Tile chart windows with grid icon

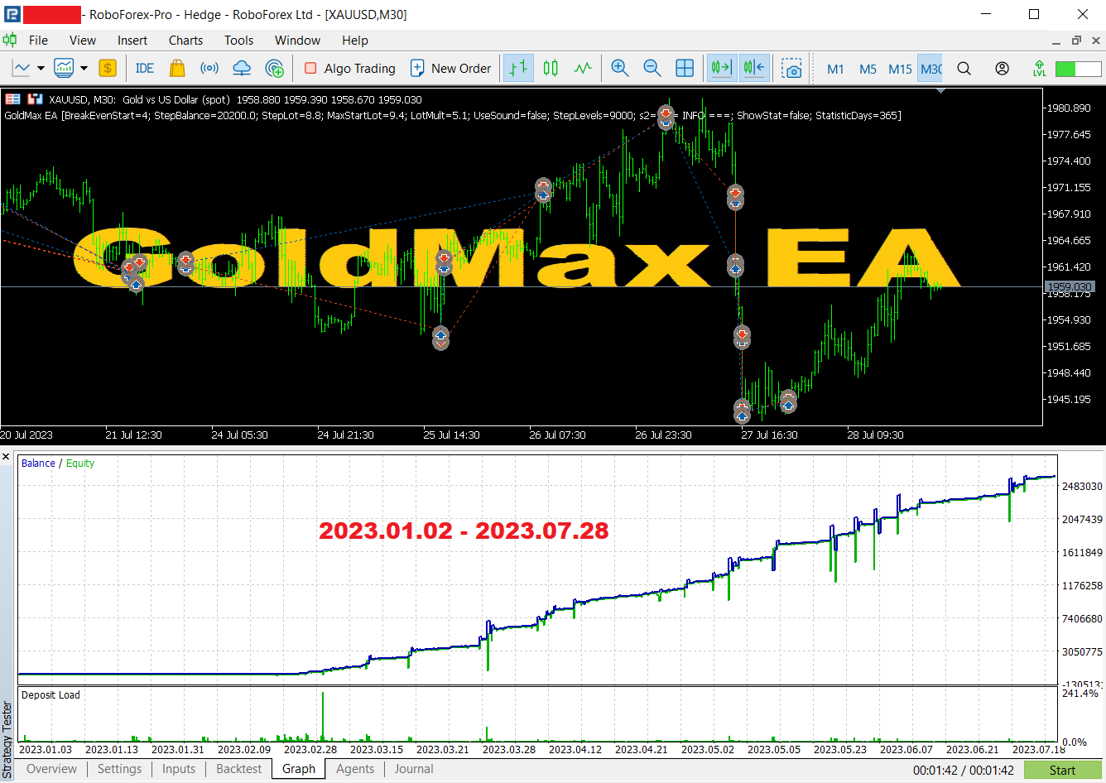click(685, 68)
